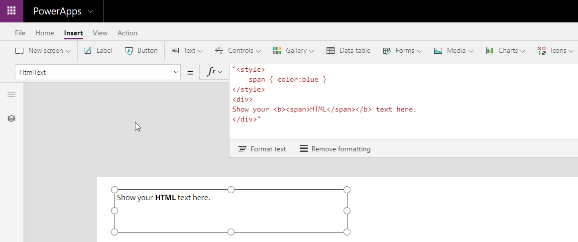This screenshot has height=242, width=578.
Task: Open the File menu
Action: 20,33
